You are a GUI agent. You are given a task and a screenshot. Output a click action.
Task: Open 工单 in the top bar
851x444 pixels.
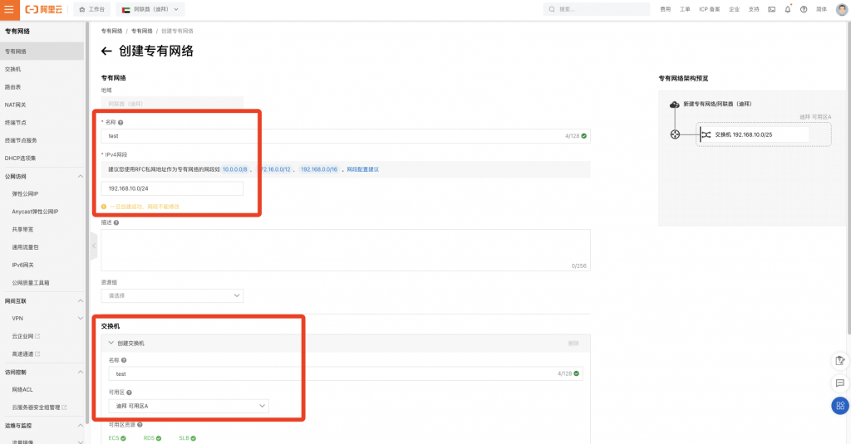coord(685,9)
